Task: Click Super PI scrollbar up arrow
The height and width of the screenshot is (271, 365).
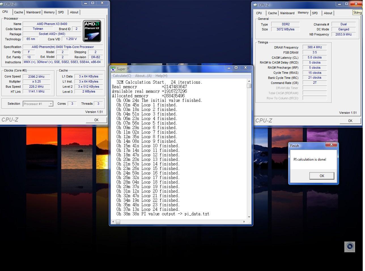Action: click(249, 81)
